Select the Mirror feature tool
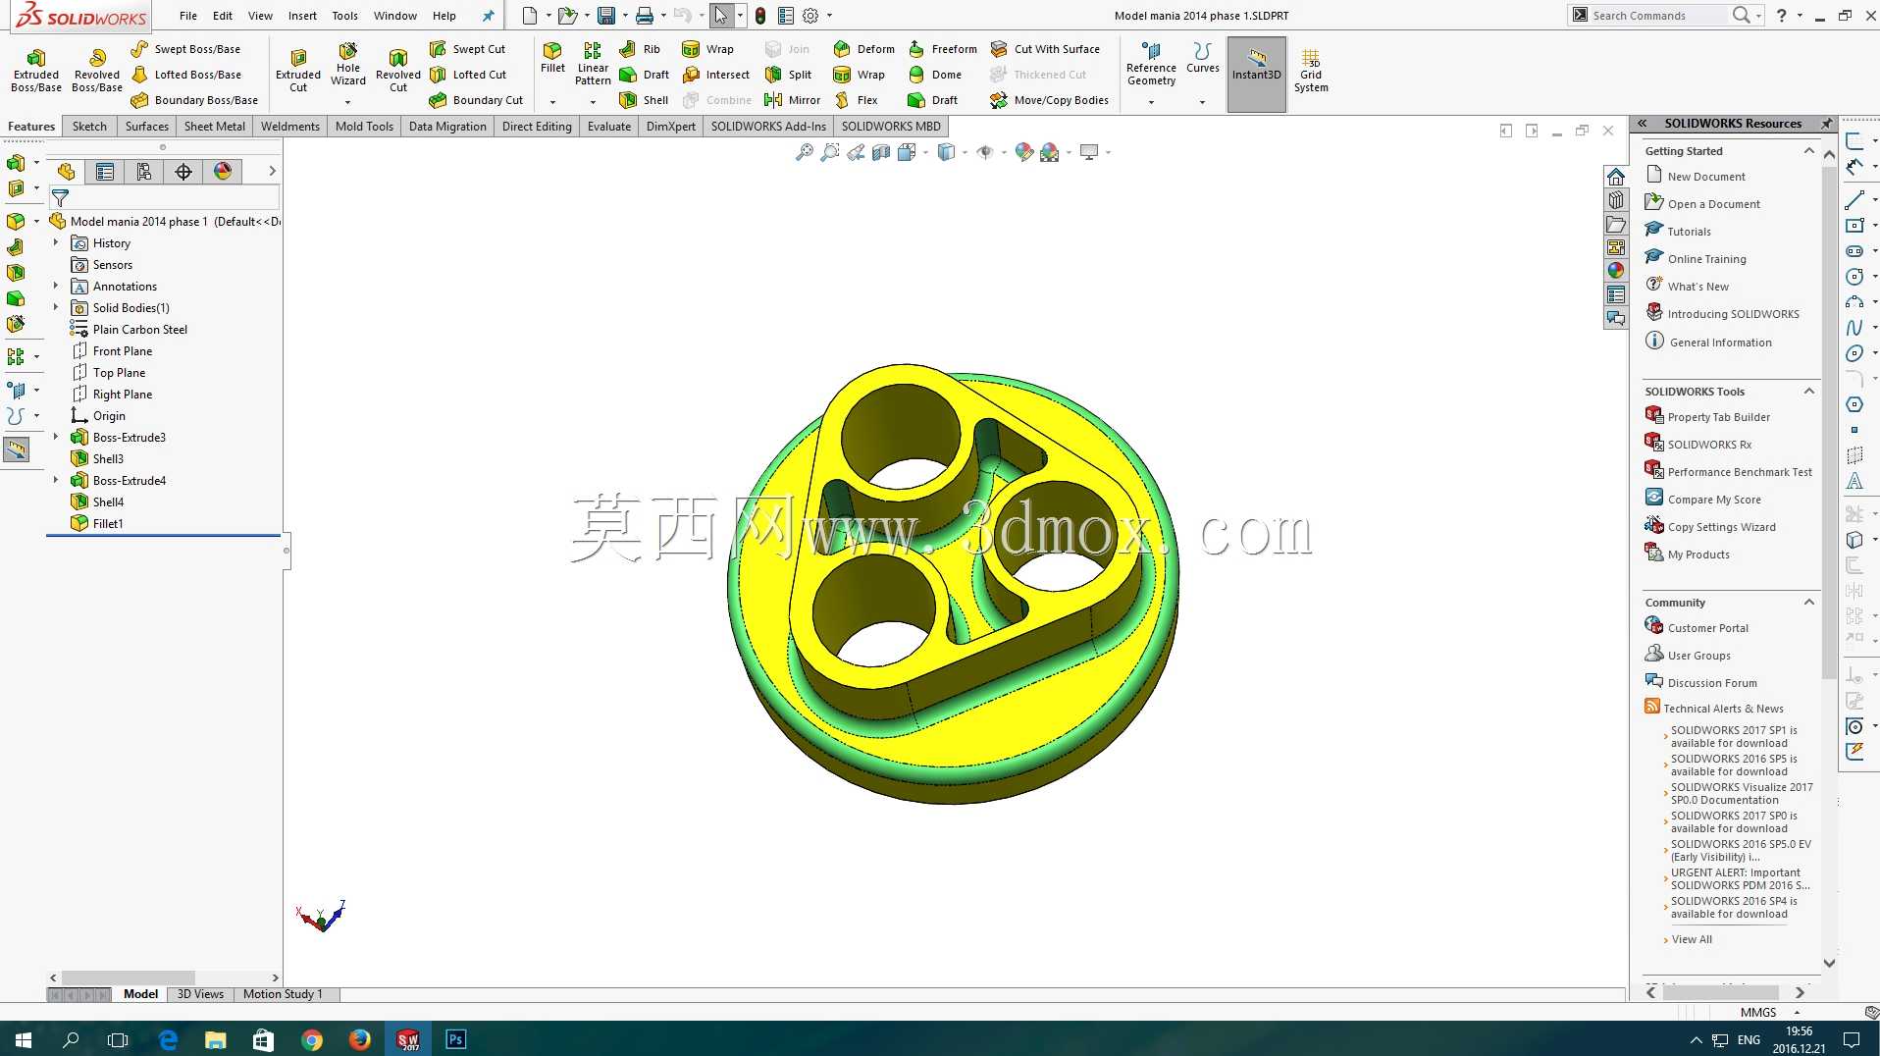 coord(792,100)
